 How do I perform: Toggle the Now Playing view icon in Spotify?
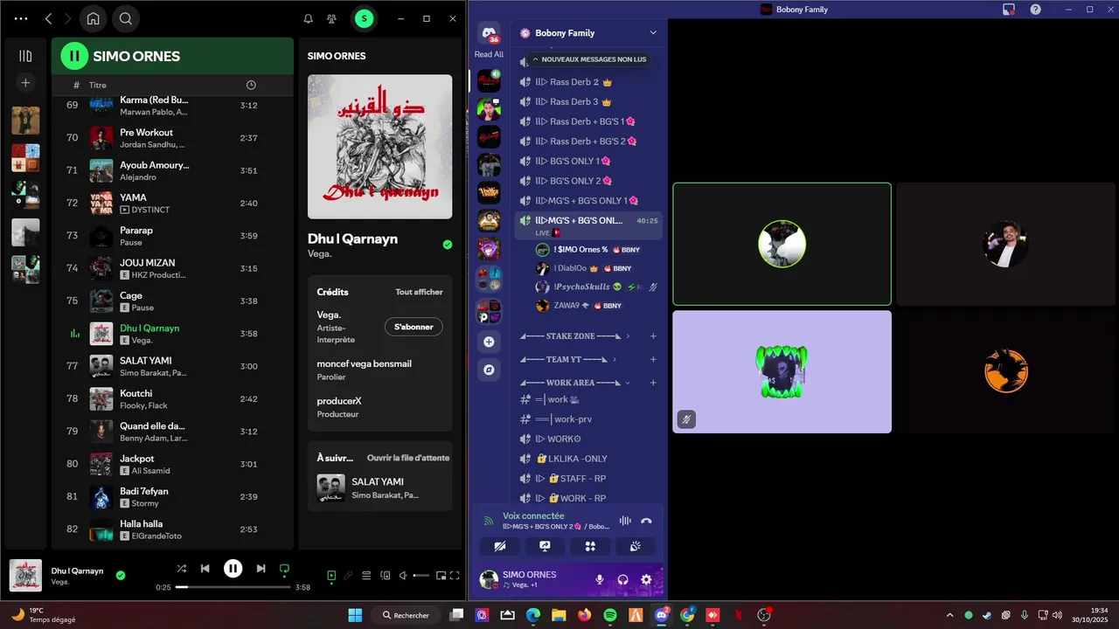(331, 576)
